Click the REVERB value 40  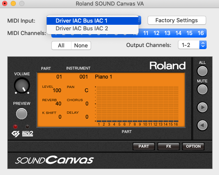(x=58, y=104)
